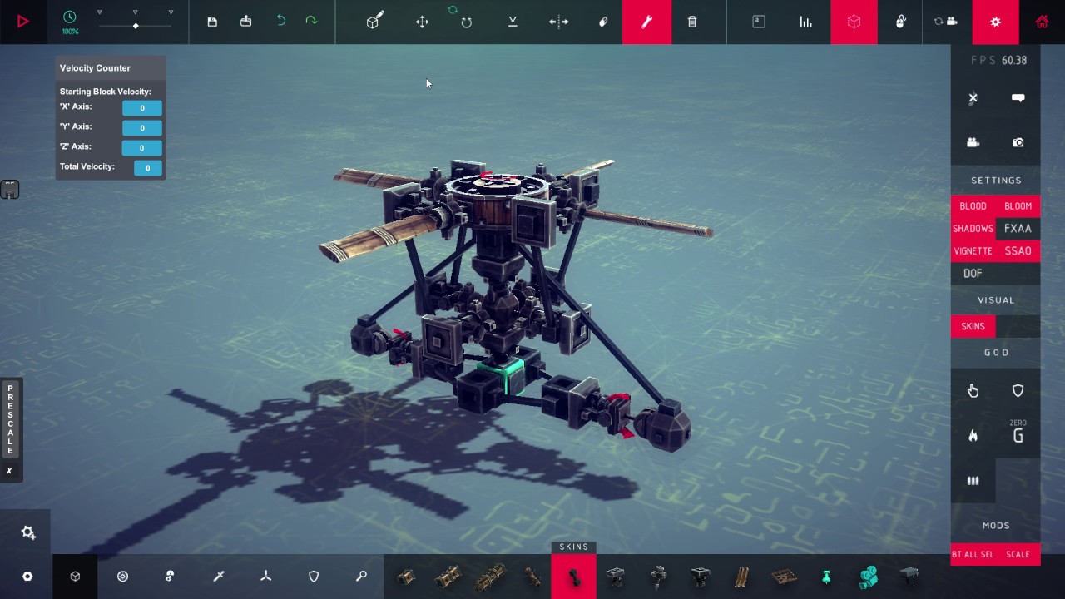Enable the invincibility shield god option
This screenshot has height=599, width=1065.
point(1018,391)
